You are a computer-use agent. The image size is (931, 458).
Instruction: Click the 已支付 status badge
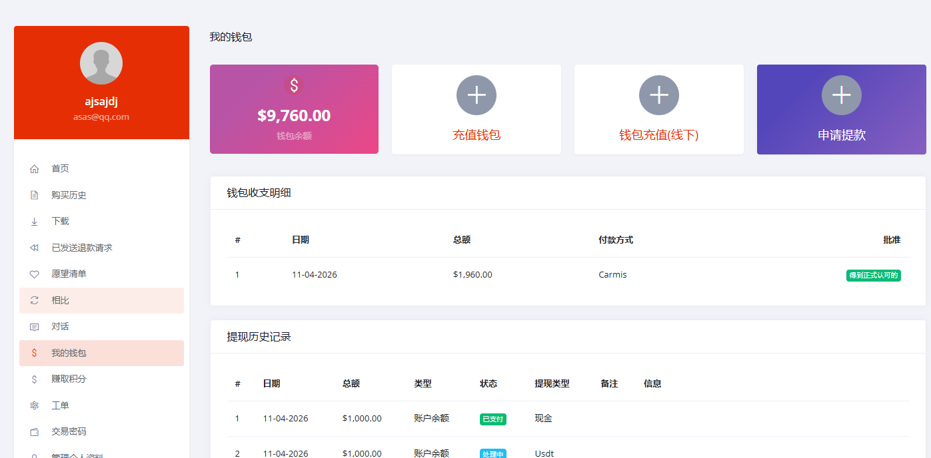(x=492, y=419)
